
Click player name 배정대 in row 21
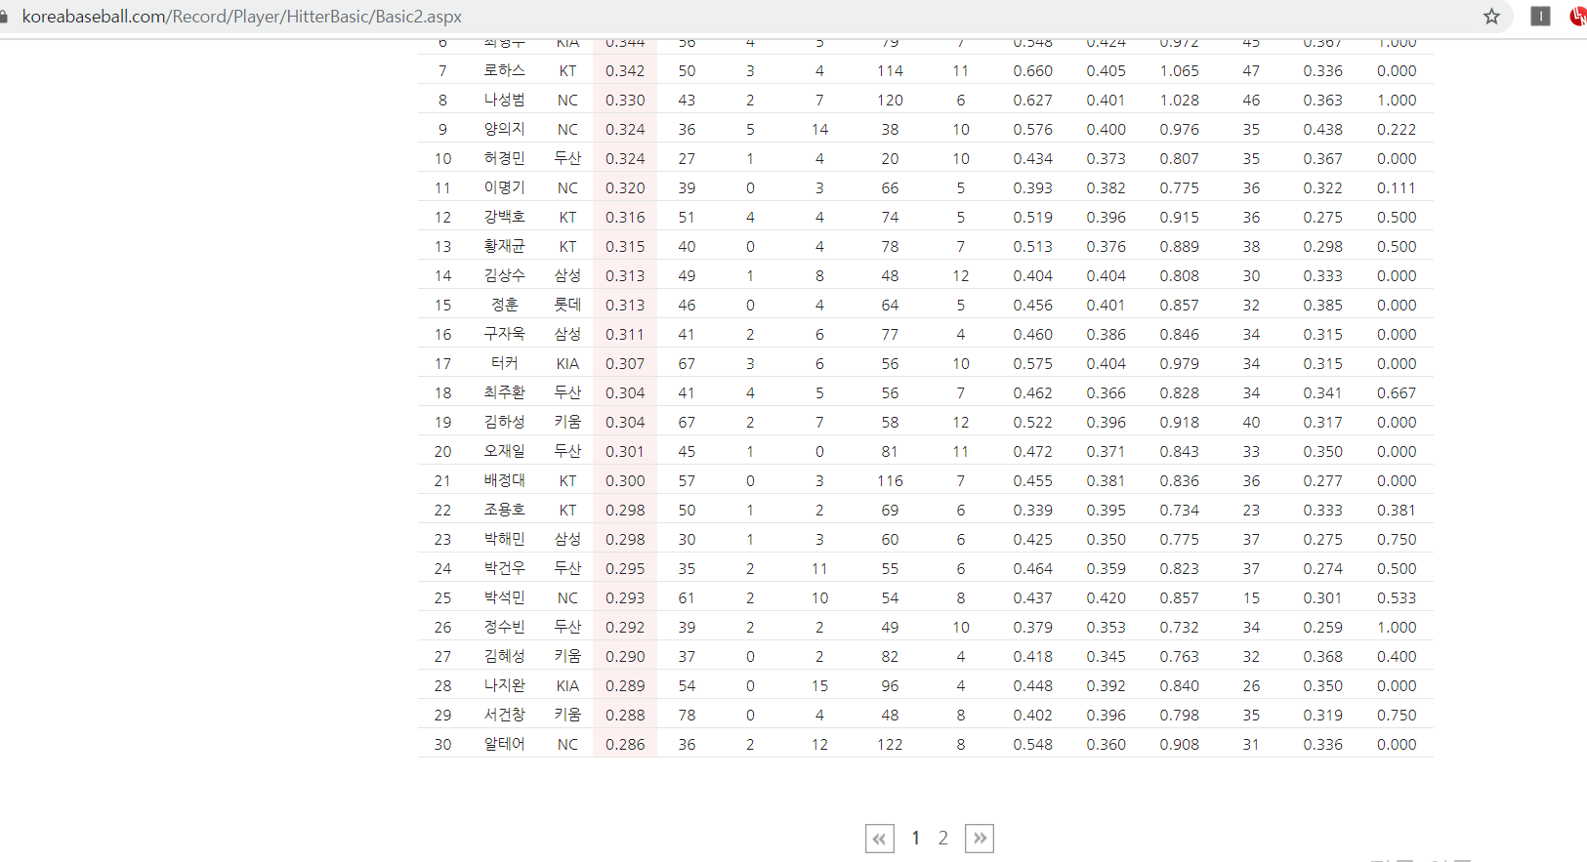[x=505, y=480]
